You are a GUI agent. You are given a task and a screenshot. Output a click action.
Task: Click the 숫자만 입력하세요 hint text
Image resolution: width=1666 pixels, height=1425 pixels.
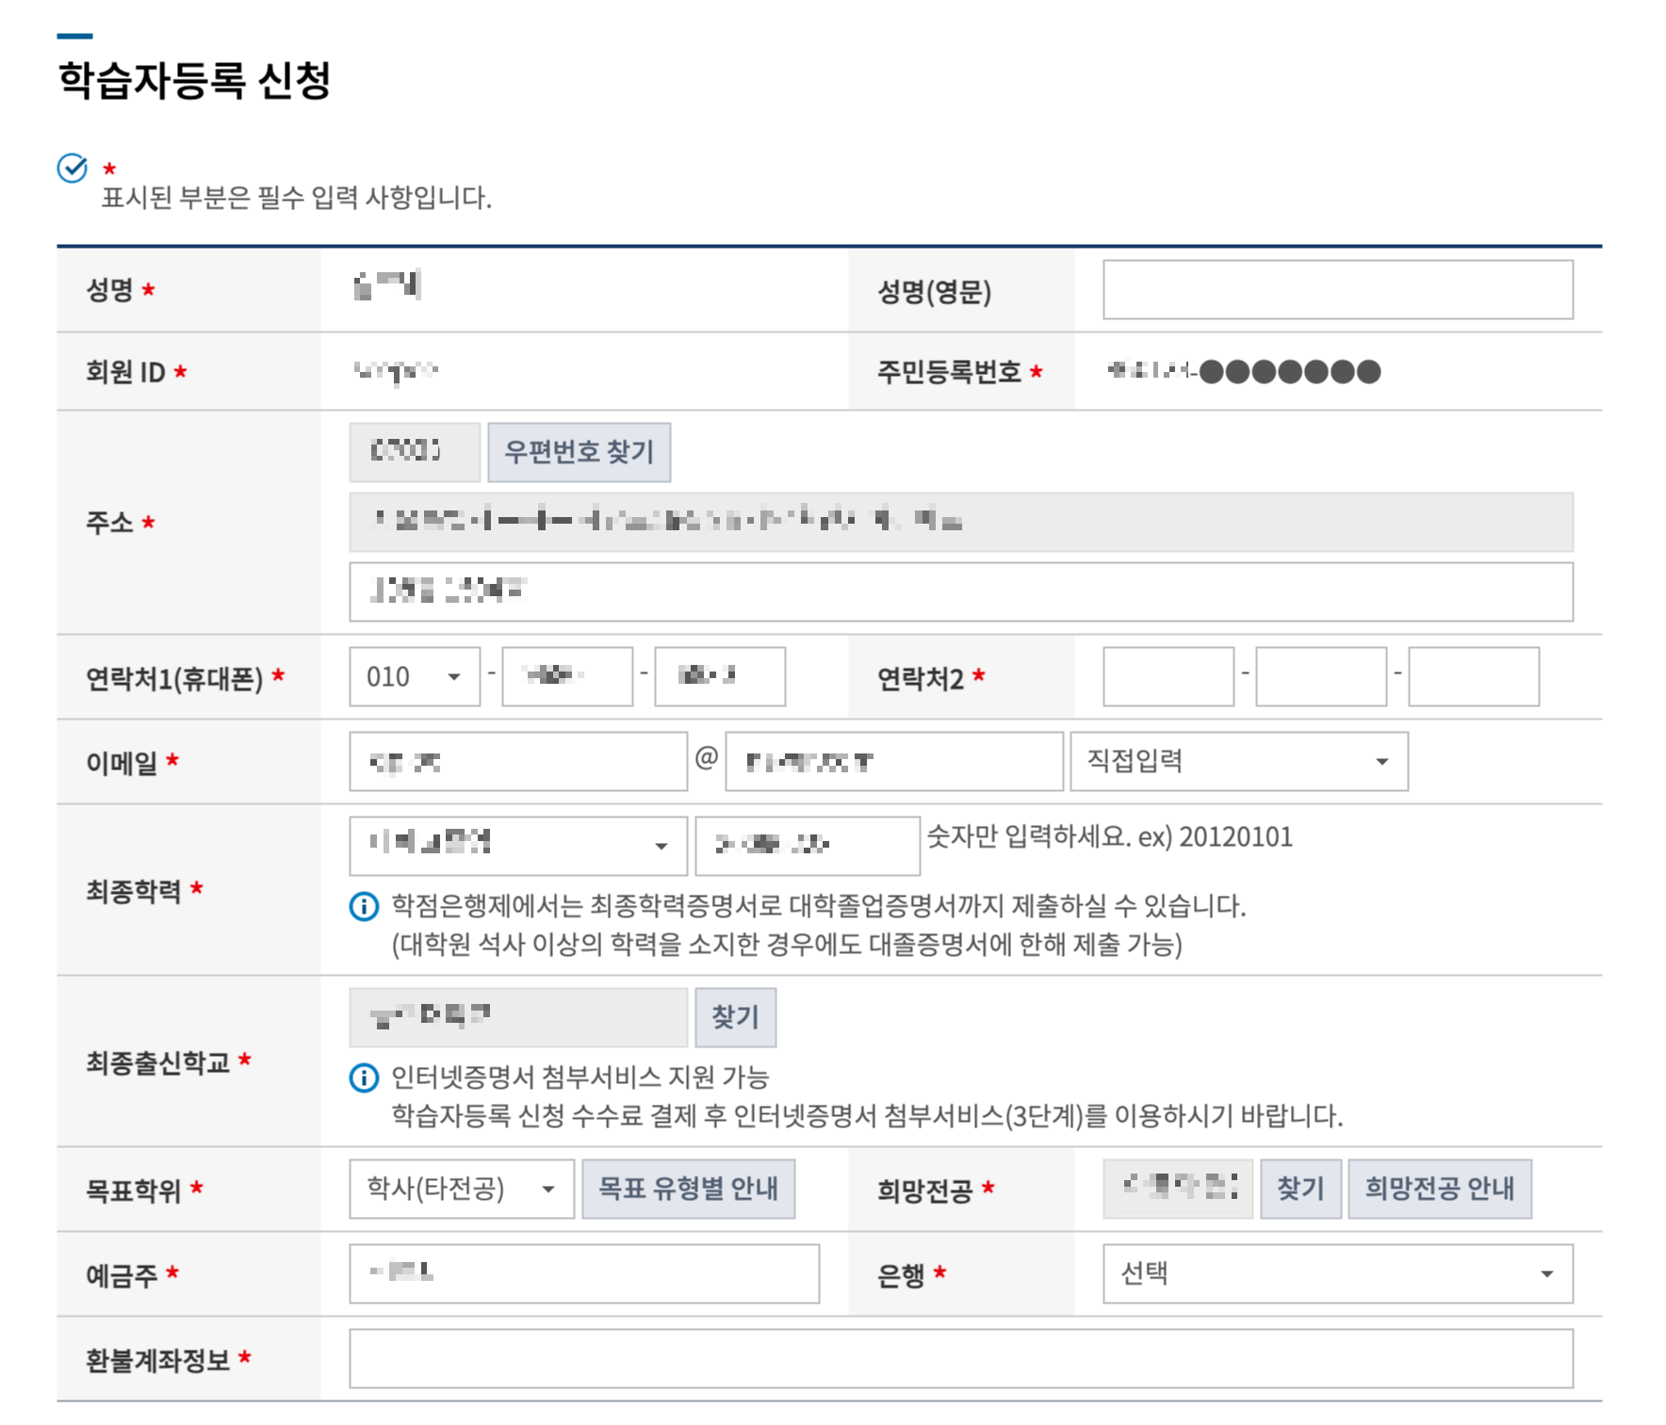point(1110,836)
